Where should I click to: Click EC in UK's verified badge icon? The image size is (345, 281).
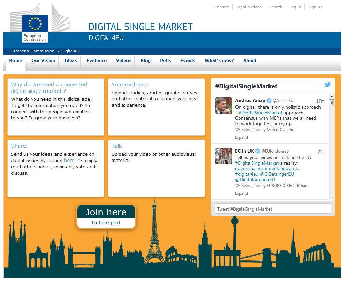[258, 151]
